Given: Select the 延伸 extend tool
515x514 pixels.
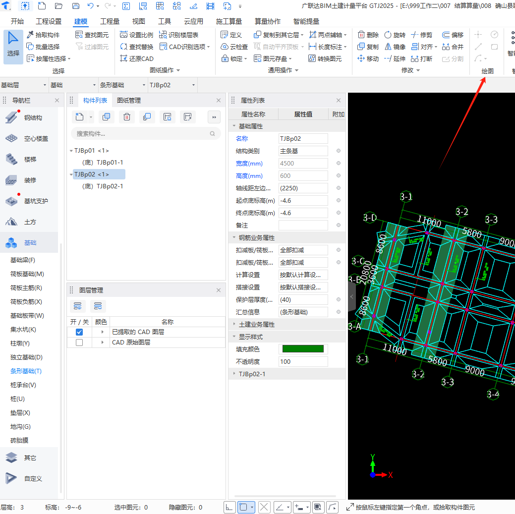Looking at the screenshot, I should [395, 58].
